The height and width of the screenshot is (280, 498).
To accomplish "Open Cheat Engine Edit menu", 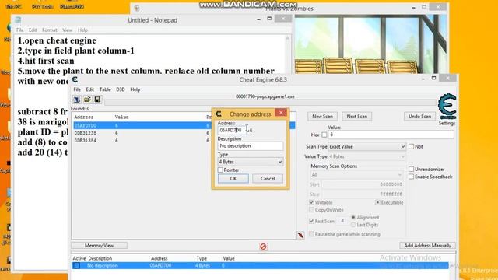I will click(90, 89).
